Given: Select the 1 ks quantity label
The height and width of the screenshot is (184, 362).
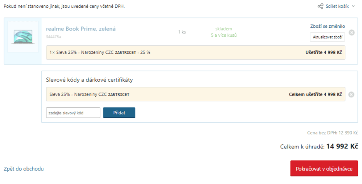Looking at the screenshot, I should click(x=182, y=32).
